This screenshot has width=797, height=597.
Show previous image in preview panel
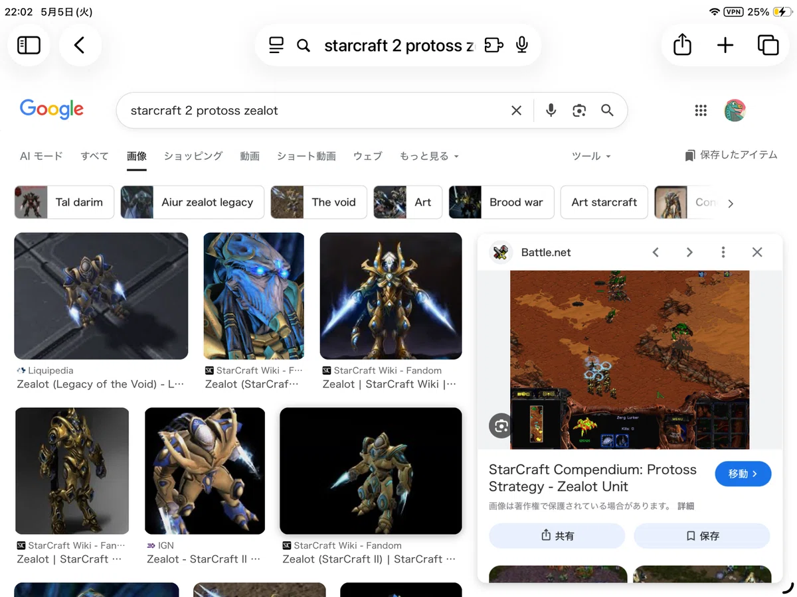point(656,252)
